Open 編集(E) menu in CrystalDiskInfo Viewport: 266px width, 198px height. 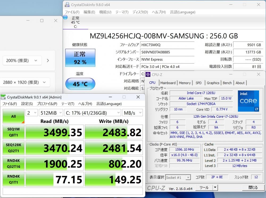tap(89, 12)
